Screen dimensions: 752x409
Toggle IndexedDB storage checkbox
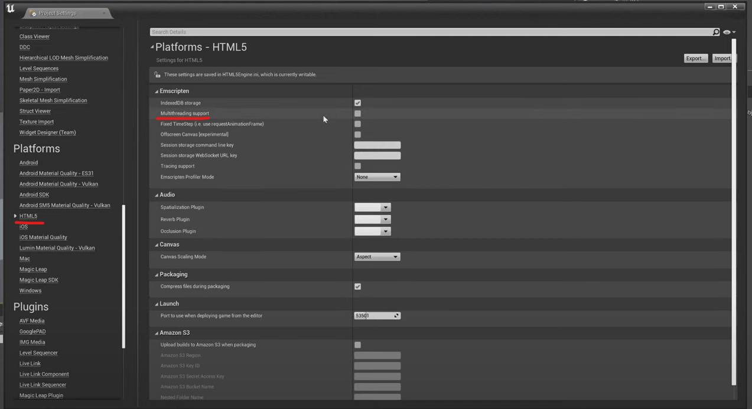[357, 103]
